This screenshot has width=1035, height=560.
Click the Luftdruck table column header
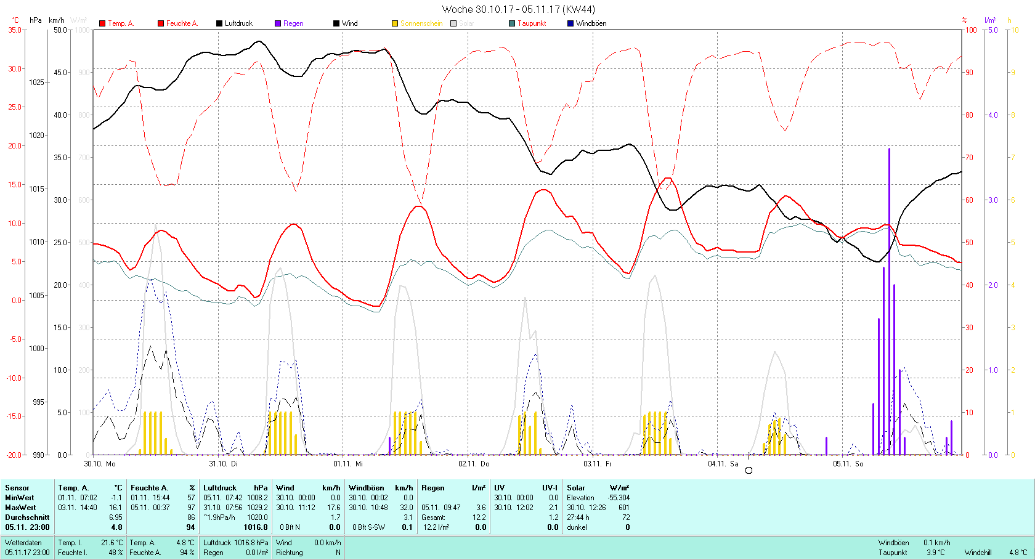[x=220, y=487]
